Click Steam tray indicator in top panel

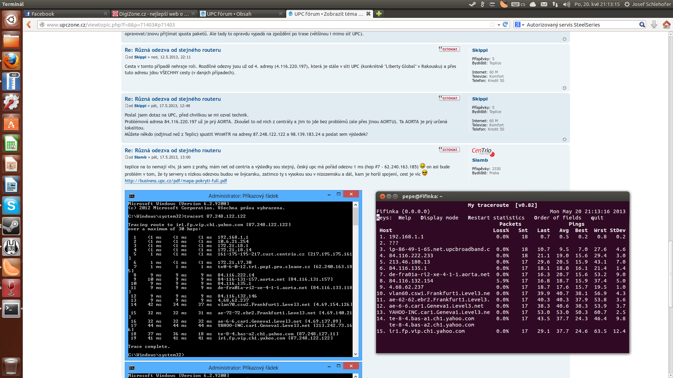473,4
